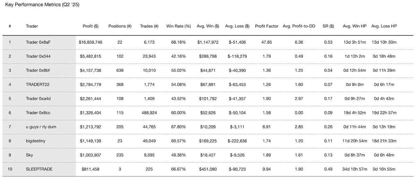Click the Avg. Profit-to-DD column header
Screen dimensions: 416x179
click(x=299, y=26)
